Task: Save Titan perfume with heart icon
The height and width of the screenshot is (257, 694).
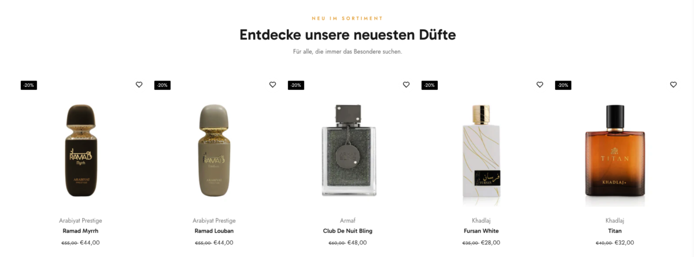Action: click(673, 85)
